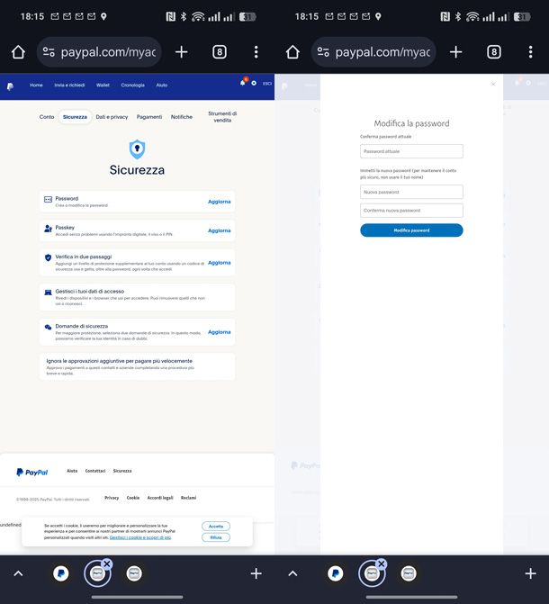The height and width of the screenshot is (604, 549).
Task: Open Aiuto in PayPal top navigation
Action: [162, 86]
